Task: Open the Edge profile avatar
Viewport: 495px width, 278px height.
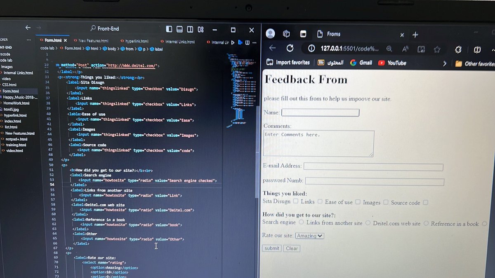Action: [x=270, y=33]
